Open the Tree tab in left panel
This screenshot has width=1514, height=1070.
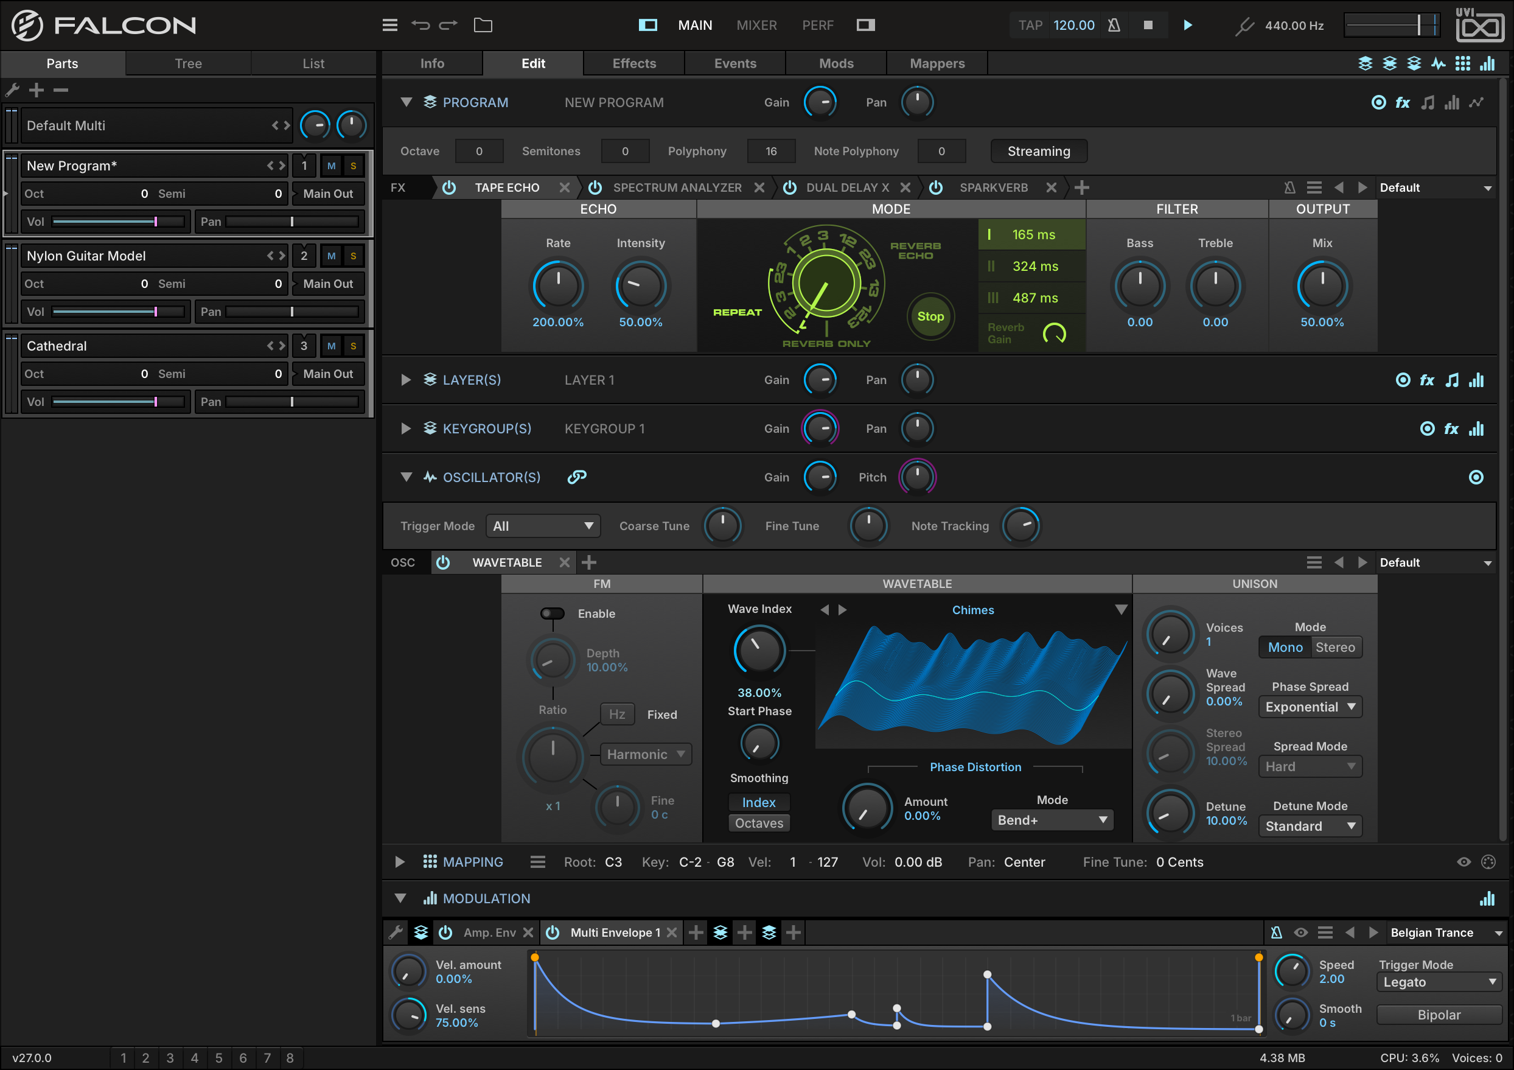tap(188, 63)
